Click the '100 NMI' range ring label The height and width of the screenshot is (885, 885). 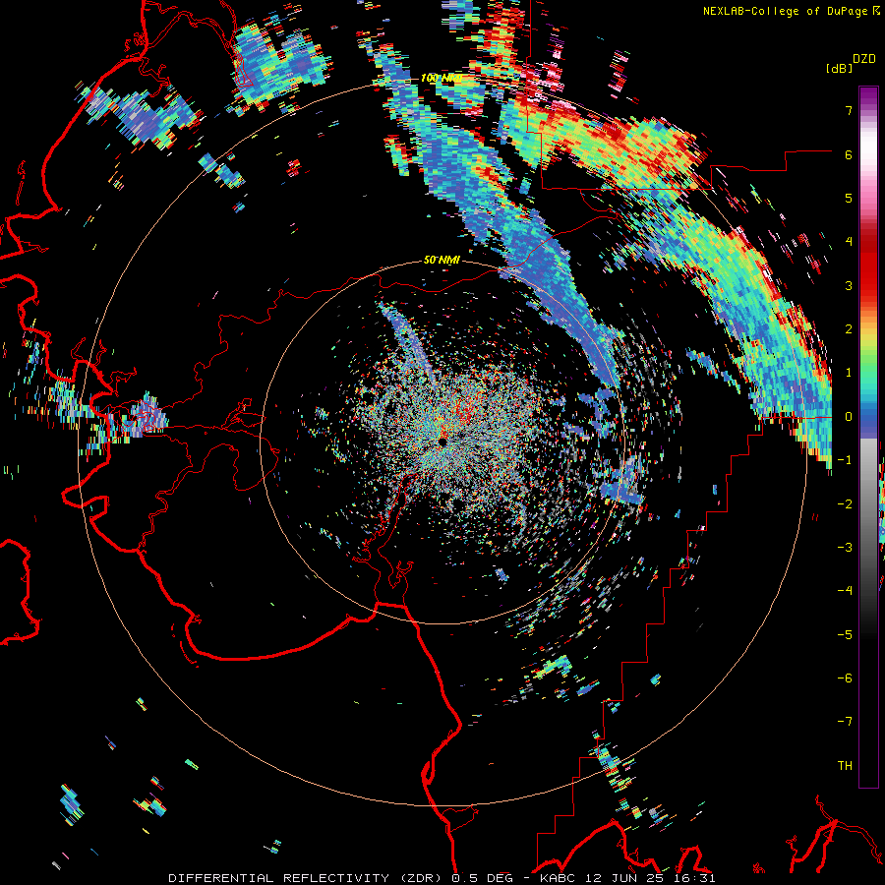click(x=442, y=78)
